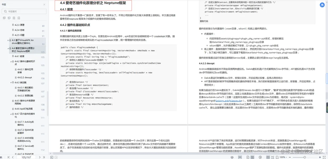Click the fit width icon in status bar
This screenshot has width=328, height=159.
(x=240, y=157)
